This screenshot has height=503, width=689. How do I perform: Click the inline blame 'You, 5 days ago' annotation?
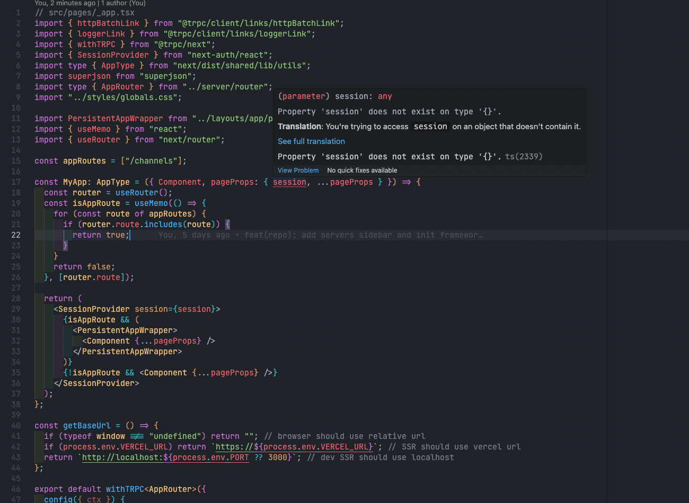(194, 235)
